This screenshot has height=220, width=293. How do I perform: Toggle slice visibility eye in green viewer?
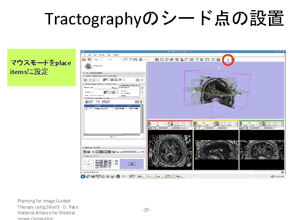tap(245, 128)
